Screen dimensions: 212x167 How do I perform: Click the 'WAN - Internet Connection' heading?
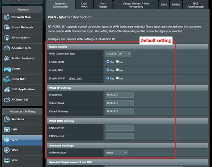click(70, 17)
